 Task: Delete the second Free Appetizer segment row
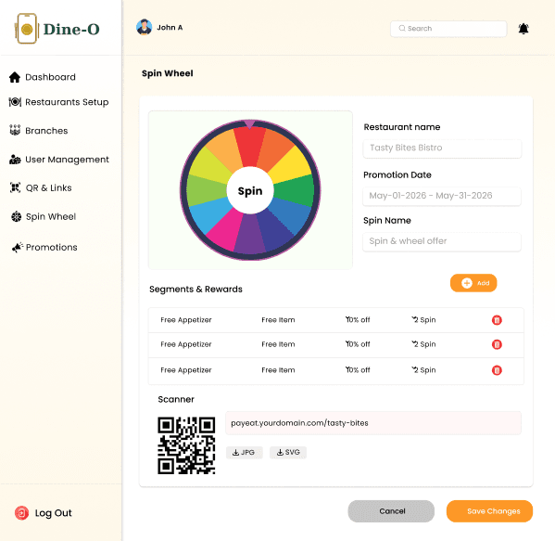tap(497, 344)
